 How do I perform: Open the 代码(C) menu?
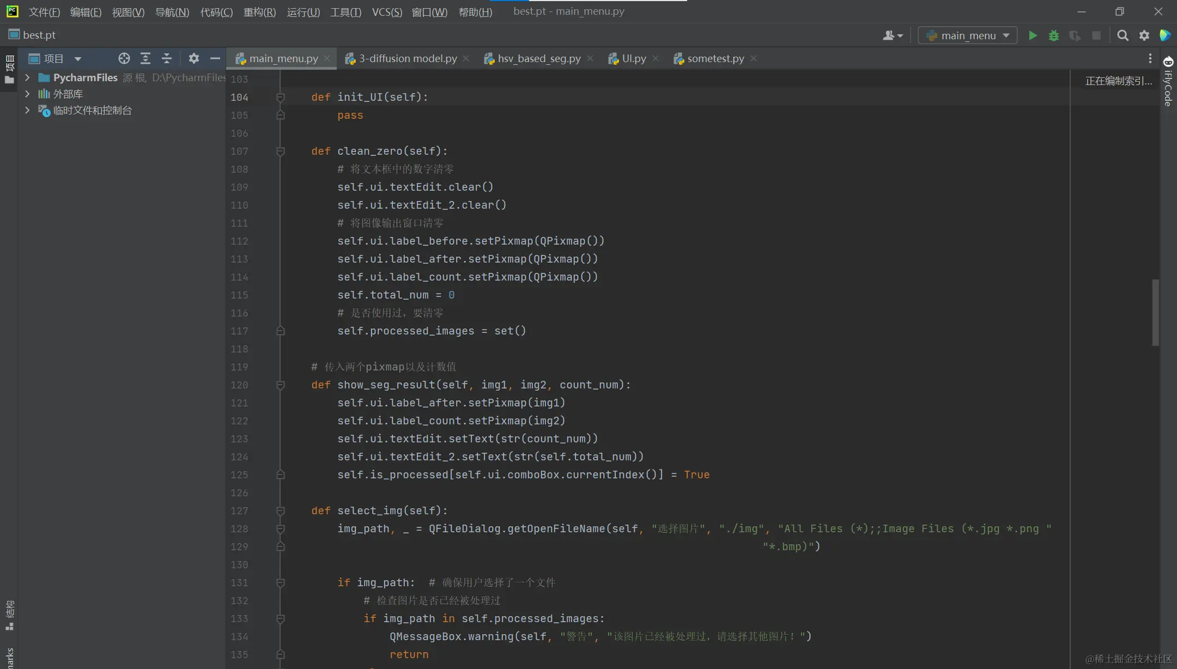[x=216, y=11]
